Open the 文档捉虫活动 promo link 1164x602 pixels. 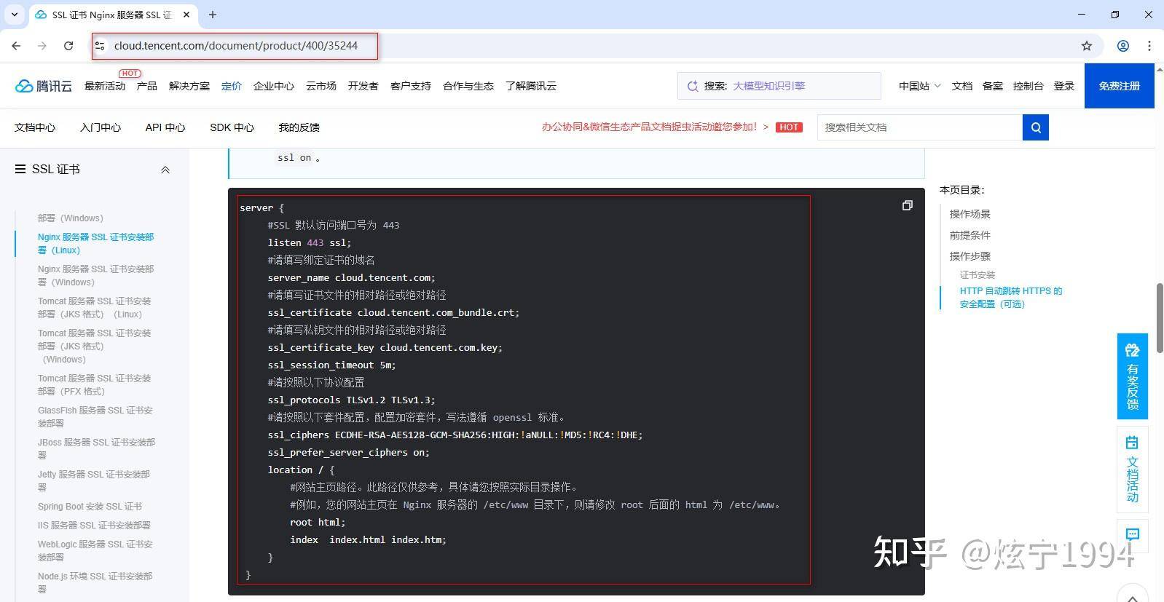pyautogui.click(x=655, y=127)
